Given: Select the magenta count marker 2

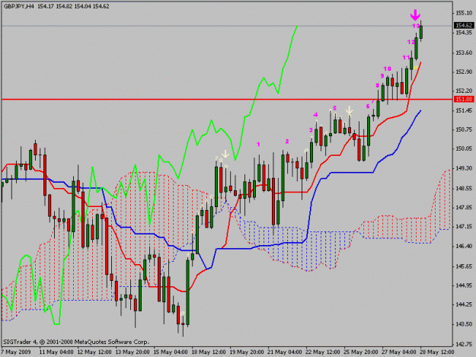Looking at the screenshot, I should click(x=287, y=142).
